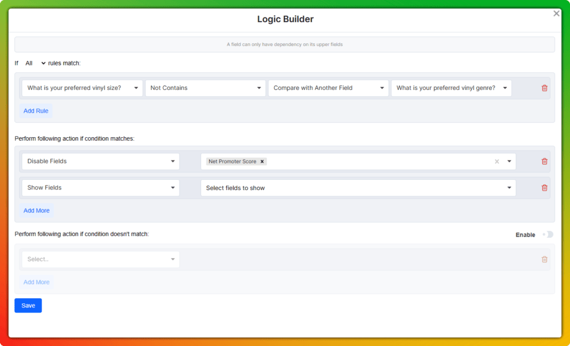Image resolution: width=570 pixels, height=346 pixels.
Task: Expand the Disable Fields action dropdown
Action: (x=100, y=162)
